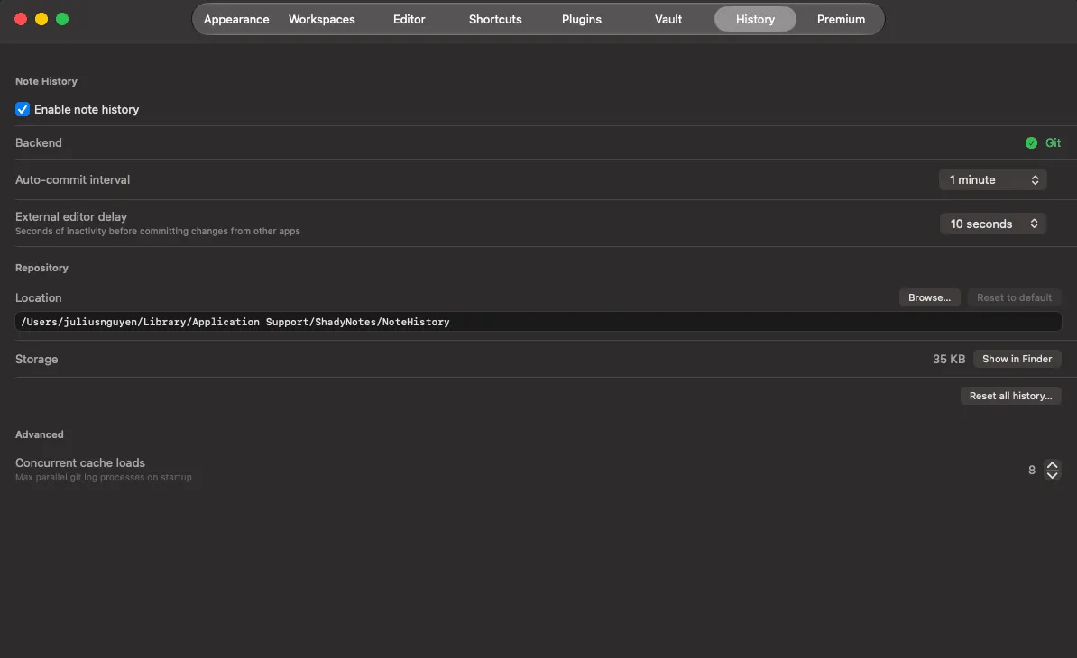The height and width of the screenshot is (658, 1077).
Task: Click the Concurrent cache loads label
Action: [x=80, y=462]
